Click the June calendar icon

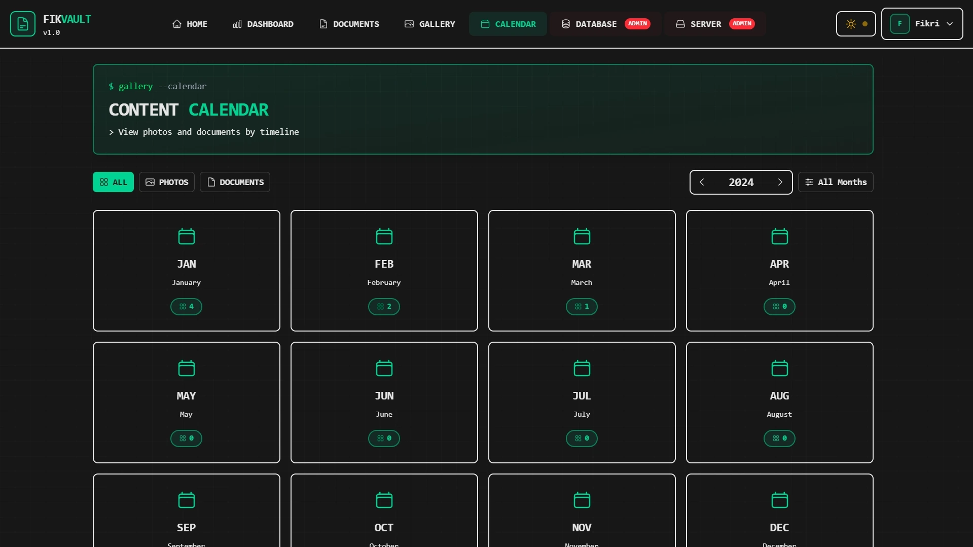(x=384, y=368)
